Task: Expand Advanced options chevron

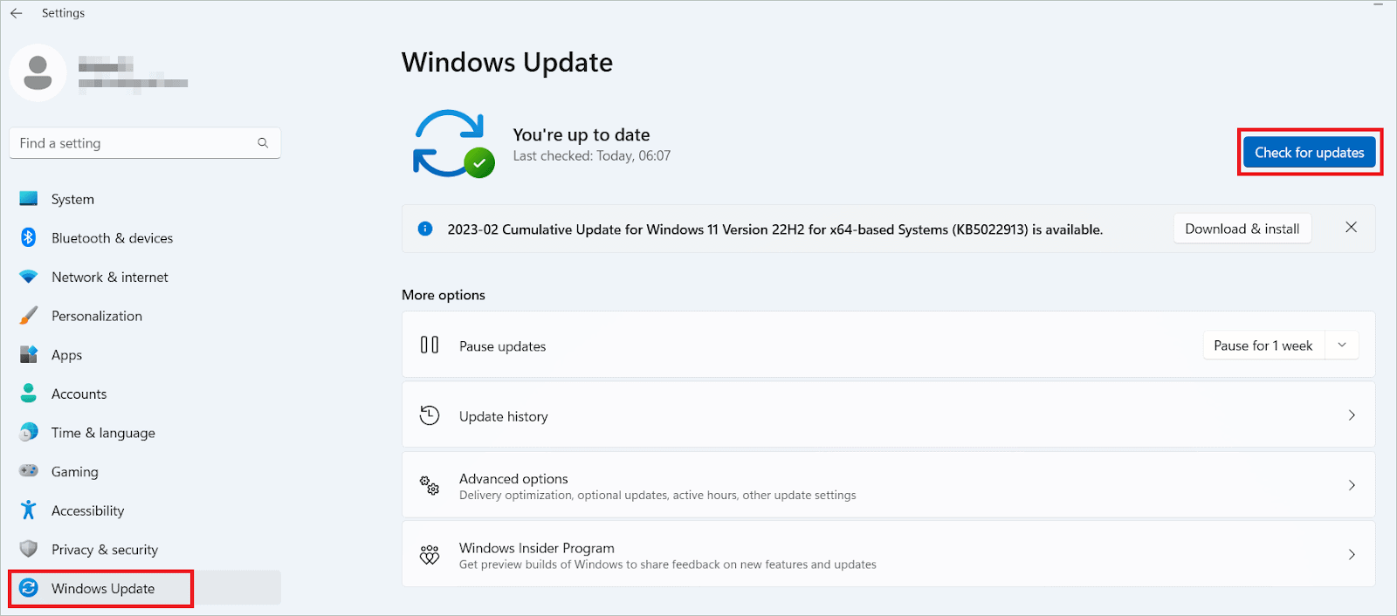Action: click(x=1352, y=485)
